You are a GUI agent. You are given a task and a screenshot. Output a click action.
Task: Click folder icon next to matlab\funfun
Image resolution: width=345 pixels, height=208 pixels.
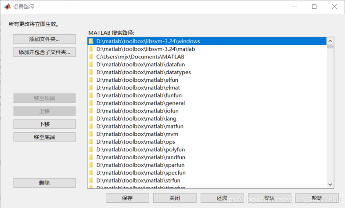(91, 95)
